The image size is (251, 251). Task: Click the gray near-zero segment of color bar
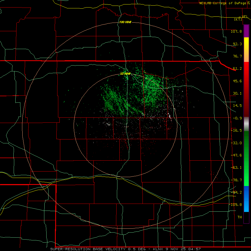coord(246,124)
